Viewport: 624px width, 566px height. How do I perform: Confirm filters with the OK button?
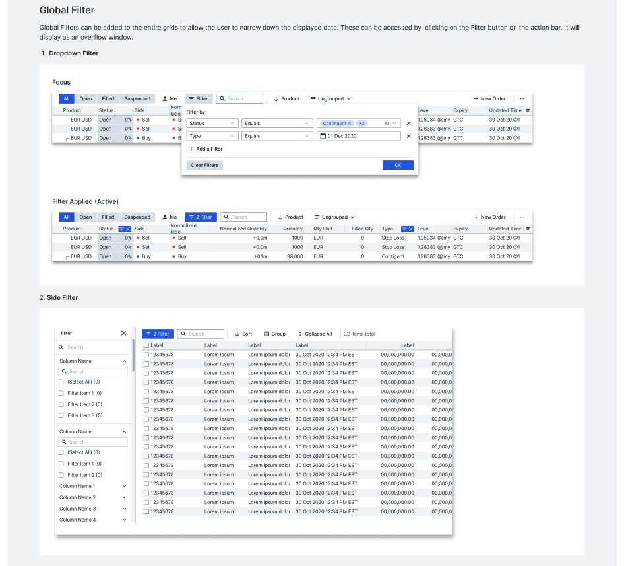click(x=398, y=165)
